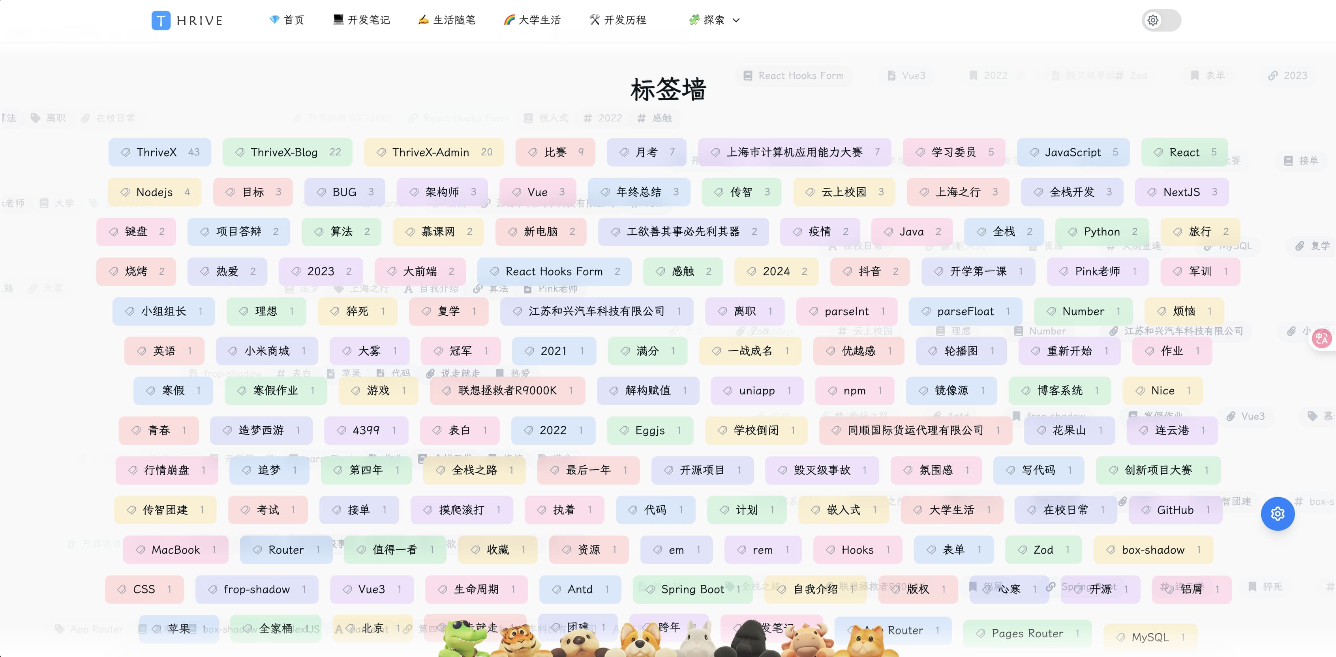The image size is (1336, 657).
Task: Click the rainbow icon beside 大学生活
Action: point(509,20)
